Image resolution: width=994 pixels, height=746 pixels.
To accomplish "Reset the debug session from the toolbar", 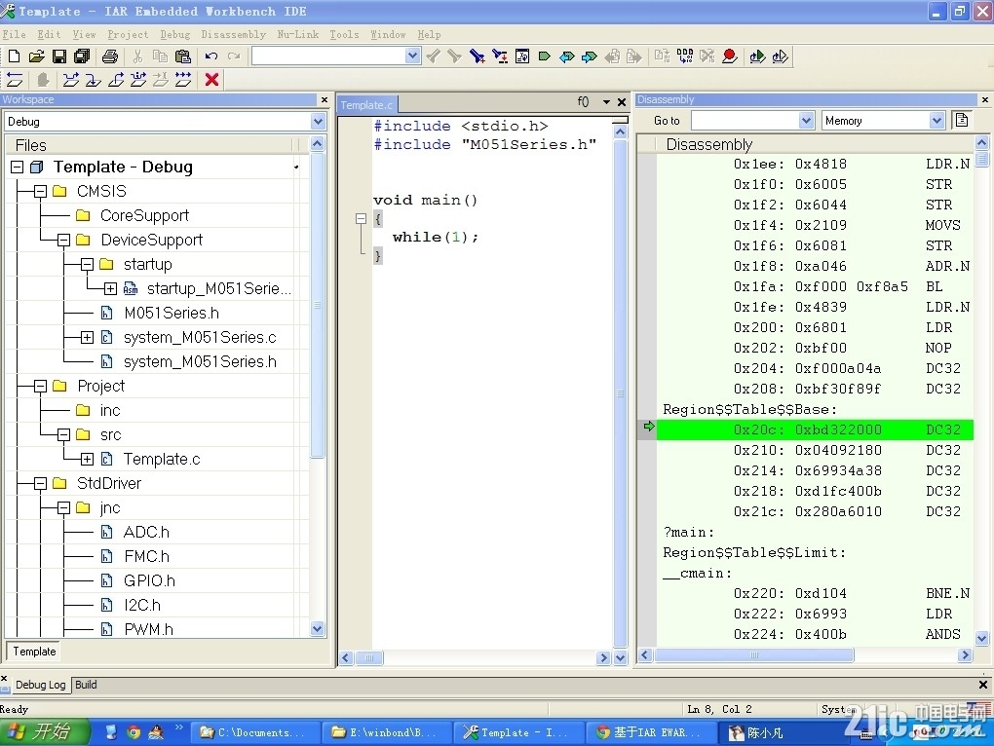I will click(x=15, y=79).
